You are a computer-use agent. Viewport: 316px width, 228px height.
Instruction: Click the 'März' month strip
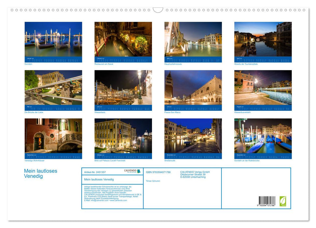[x=193, y=60]
